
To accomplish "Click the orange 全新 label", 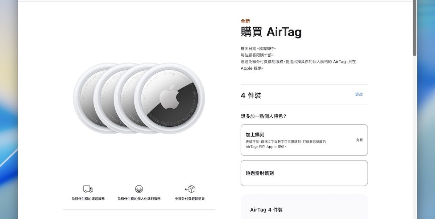I will coord(245,21).
